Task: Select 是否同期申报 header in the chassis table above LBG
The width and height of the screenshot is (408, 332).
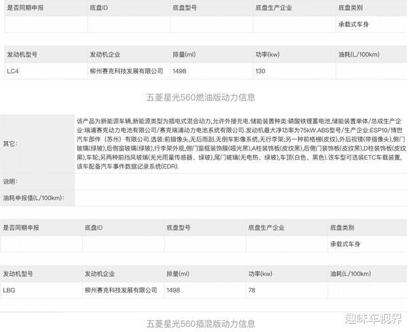Action: point(21,227)
